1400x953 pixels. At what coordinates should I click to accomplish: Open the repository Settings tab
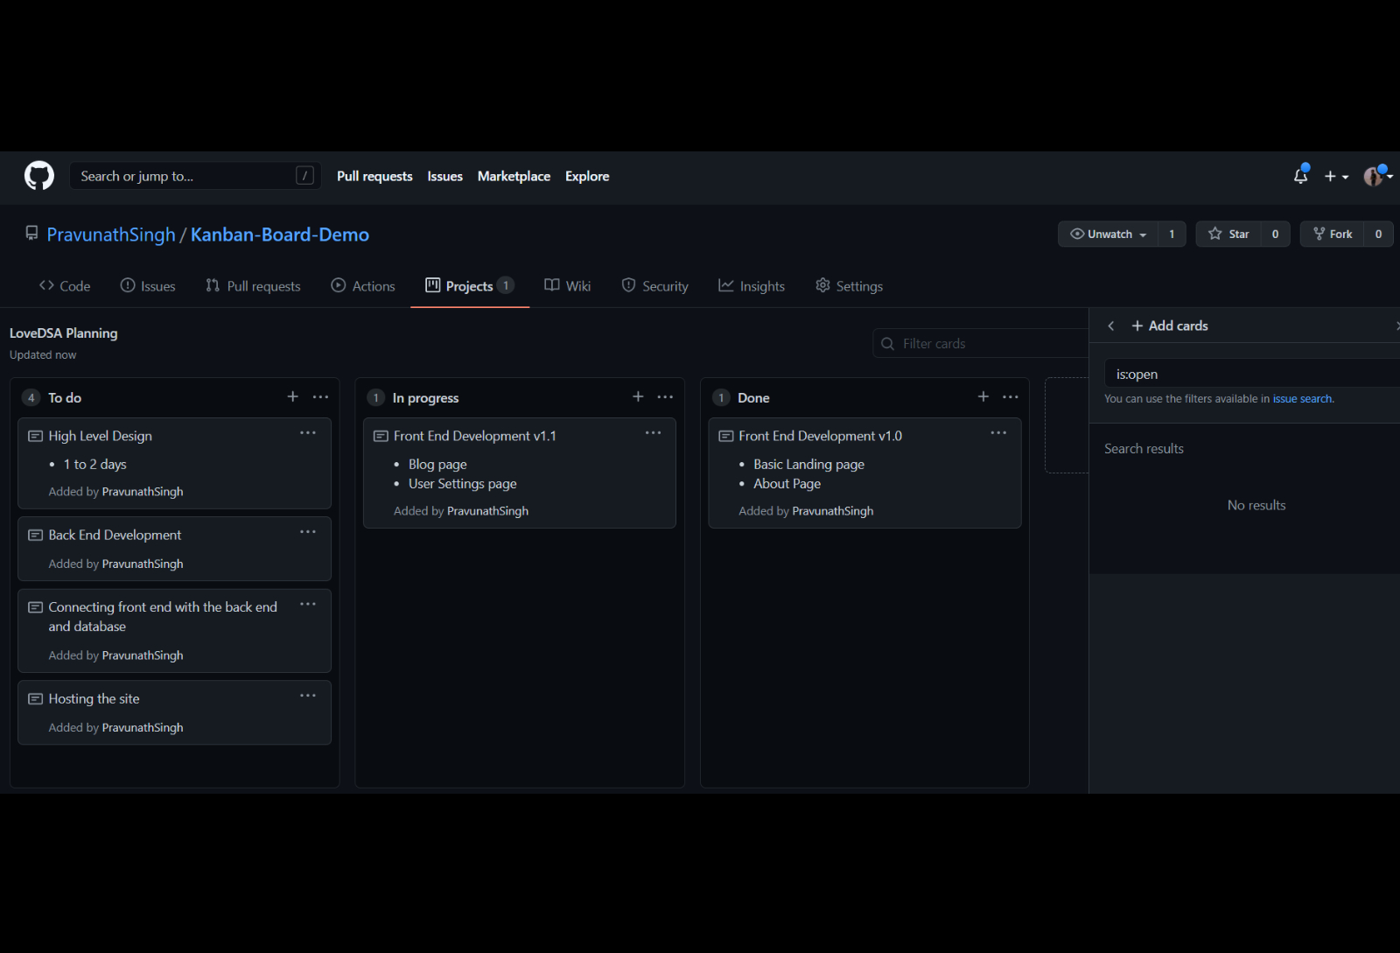pyautogui.click(x=850, y=286)
